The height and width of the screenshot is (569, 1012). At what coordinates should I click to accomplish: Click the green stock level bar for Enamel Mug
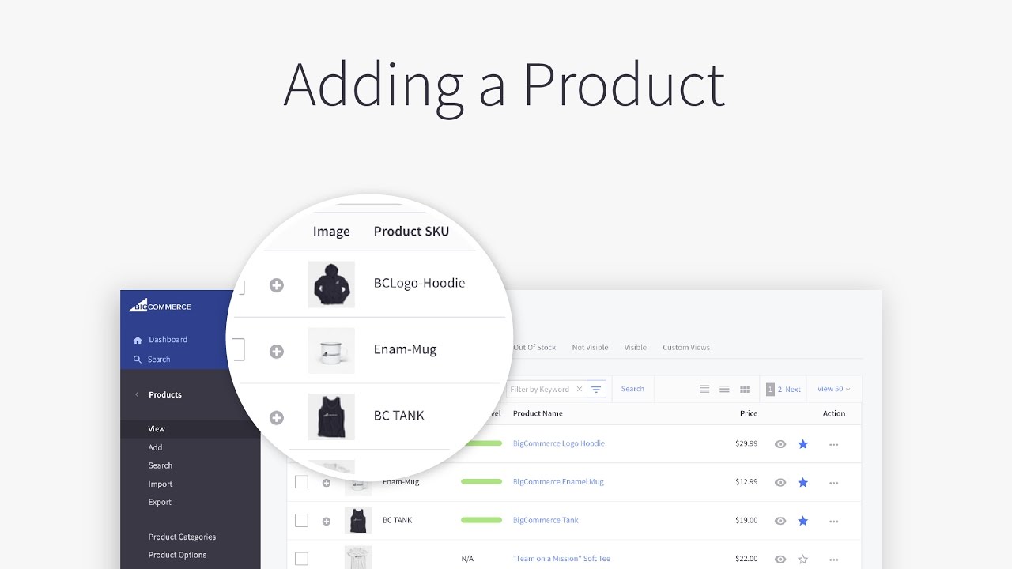pyautogui.click(x=481, y=481)
